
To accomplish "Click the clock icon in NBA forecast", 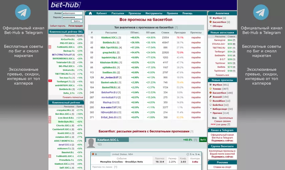I will point(188,154).
